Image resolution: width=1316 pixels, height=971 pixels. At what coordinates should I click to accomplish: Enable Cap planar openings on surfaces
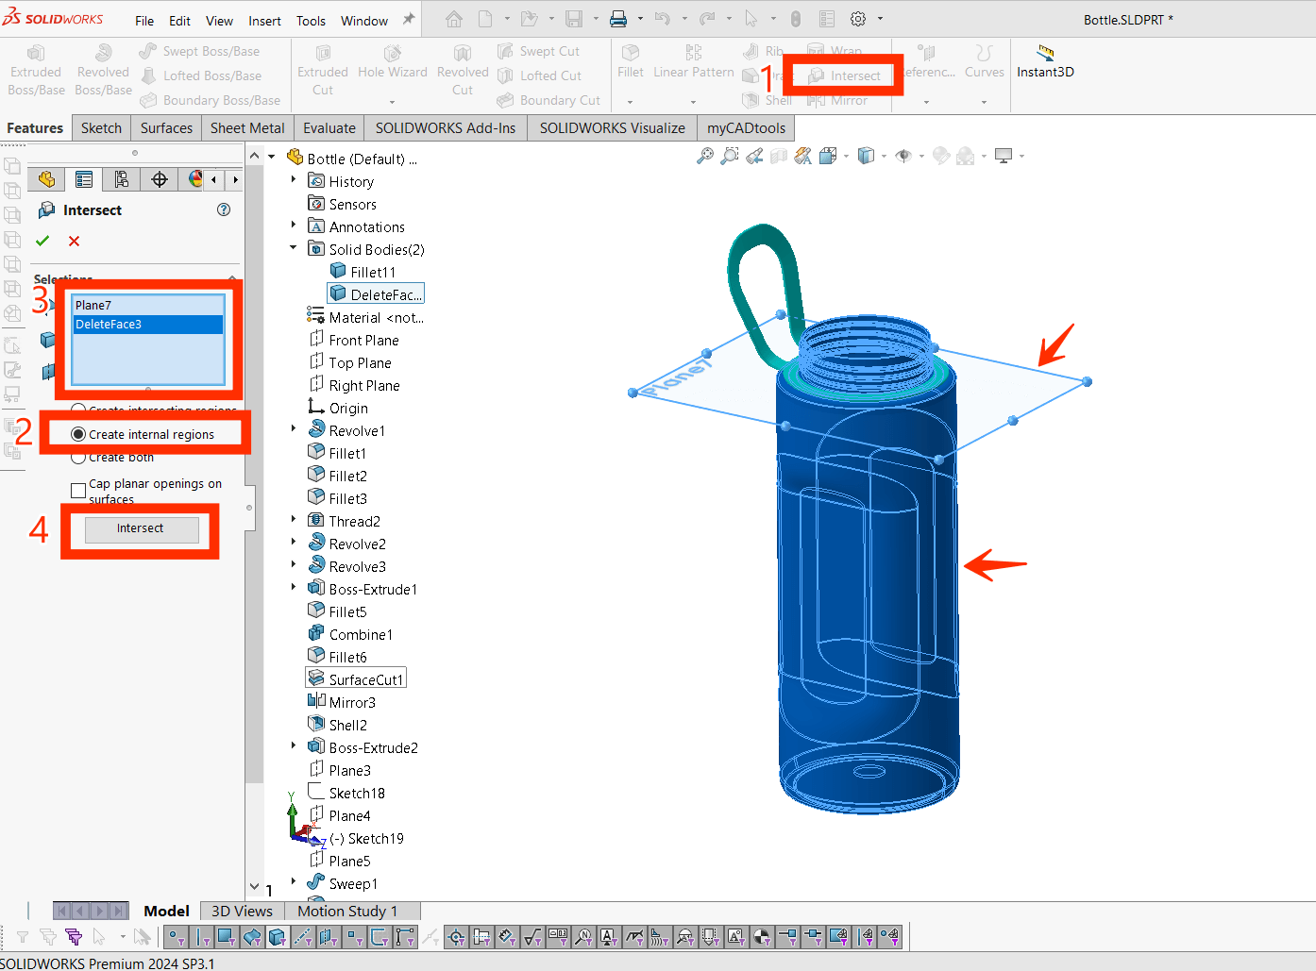(x=79, y=491)
